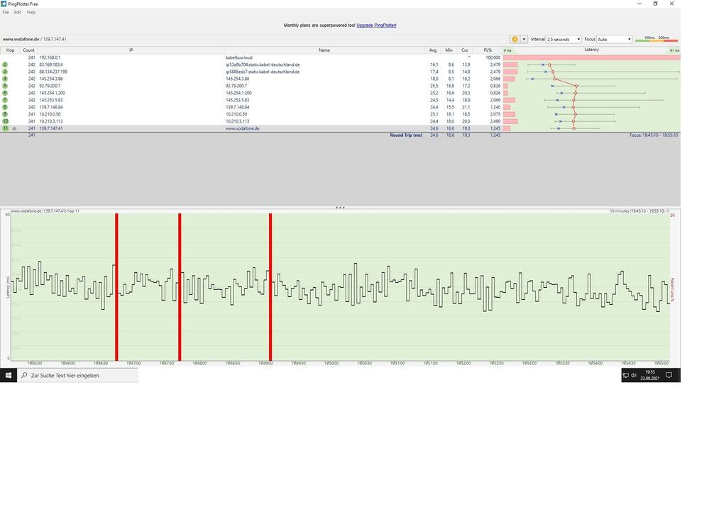Image resolution: width=709 pixels, height=531 pixels.
Task: Click the 0 ms latency scale label
Action: pos(507,50)
